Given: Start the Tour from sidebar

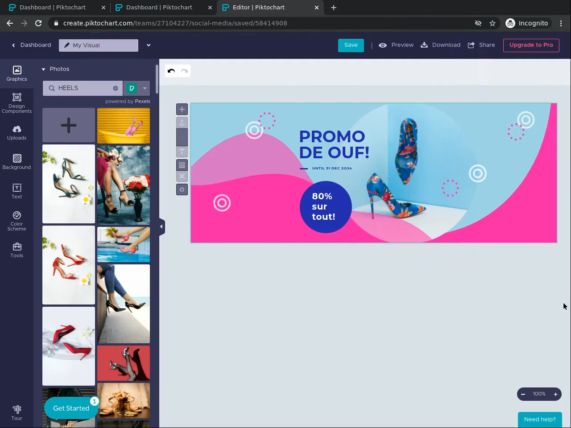Looking at the screenshot, I should point(17,413).
